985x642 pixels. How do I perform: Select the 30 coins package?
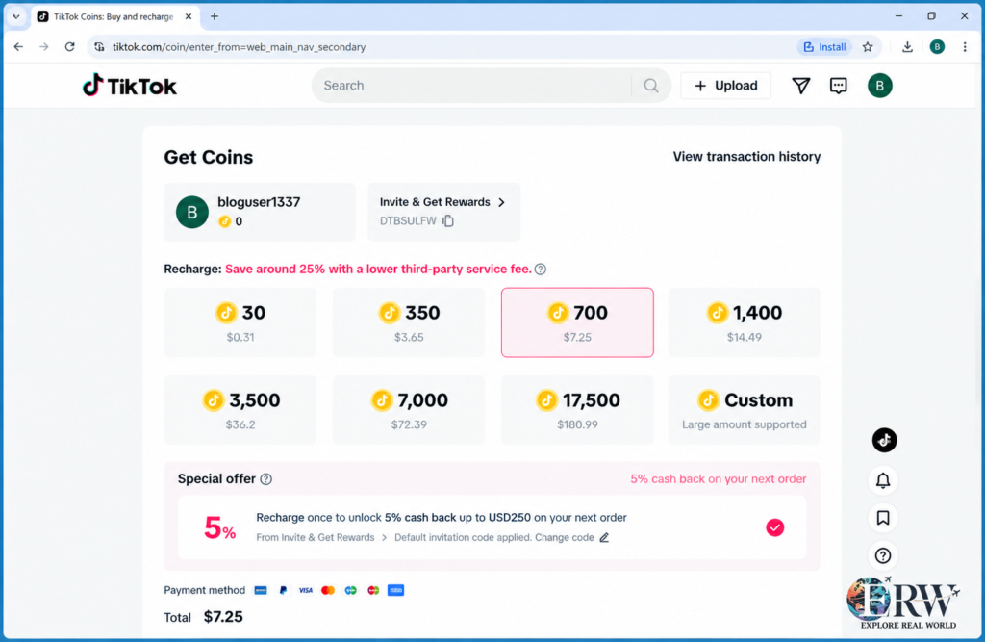pos(240,322)
